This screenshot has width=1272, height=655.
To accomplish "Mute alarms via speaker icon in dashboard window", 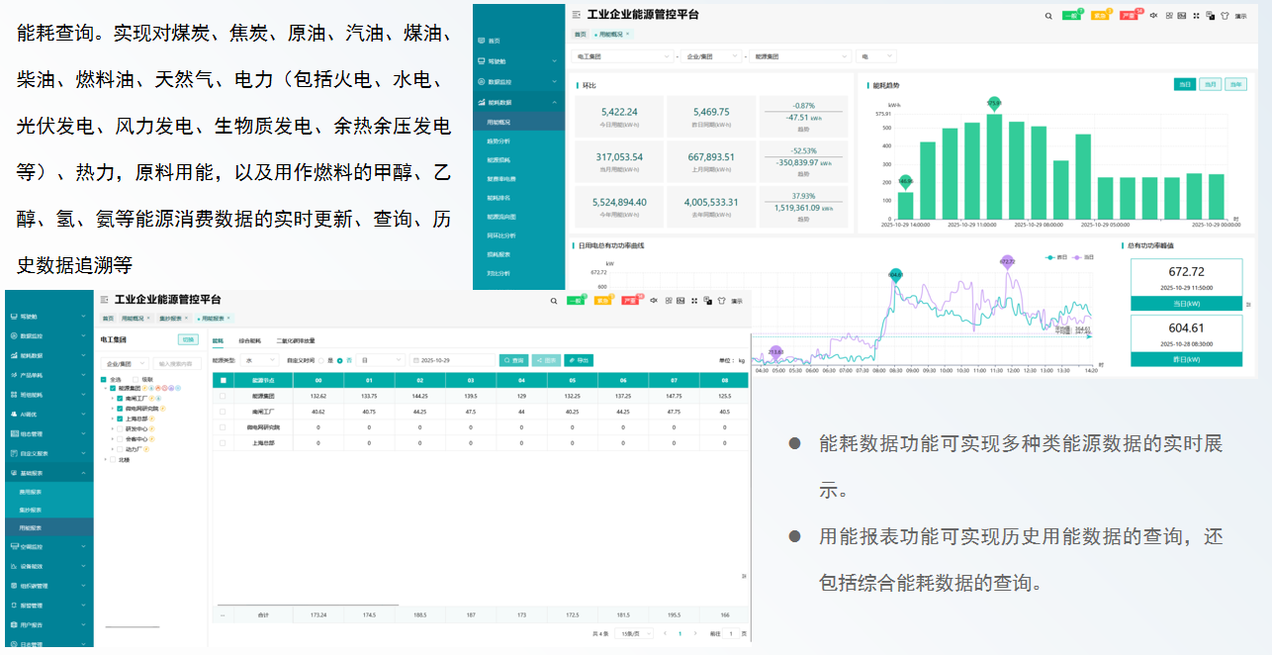I will point(1153,16).
